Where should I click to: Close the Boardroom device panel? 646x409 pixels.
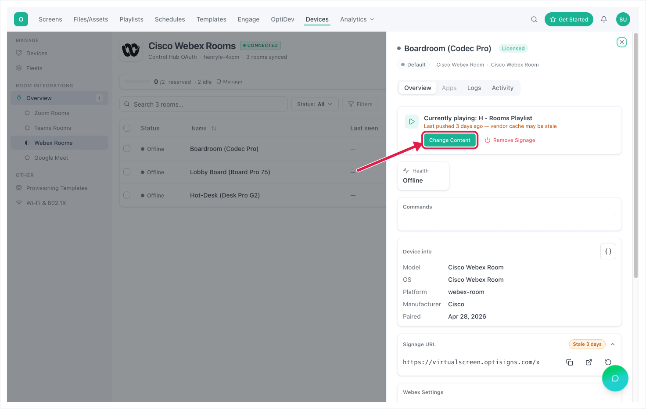coord(622,42)
